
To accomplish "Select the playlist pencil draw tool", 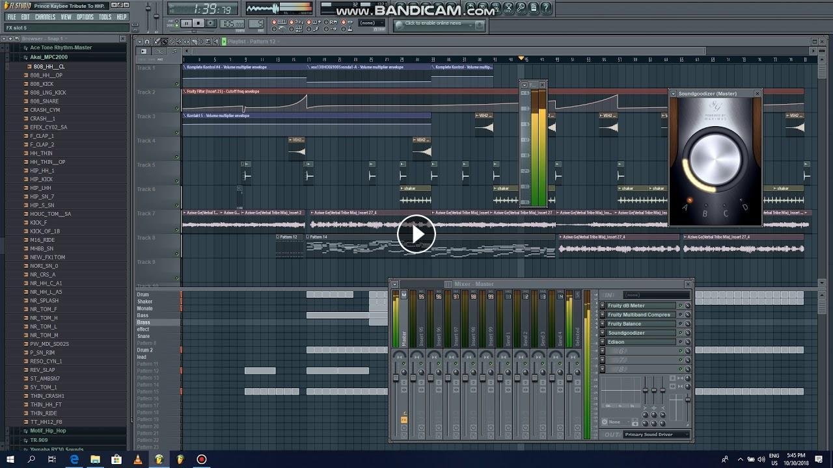I will [x=157, y=42].
